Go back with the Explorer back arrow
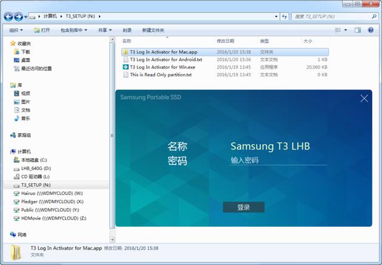This screenshot has height=265, width=382. click(x=8, y=17)
